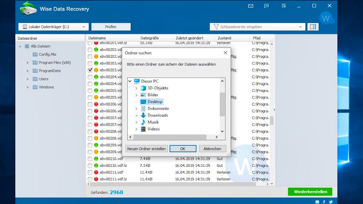The image size is (363, 204).
Task: Click the 3D-Objekte cube icon
Action: [143, 88]
